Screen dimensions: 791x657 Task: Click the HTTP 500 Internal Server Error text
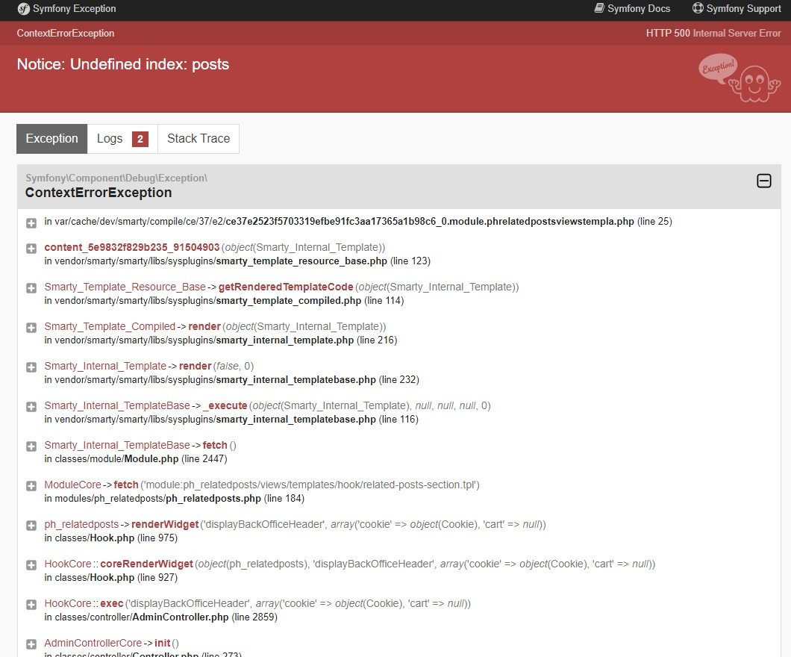coord(713,34)
